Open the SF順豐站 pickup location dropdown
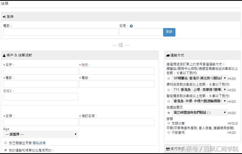This screenshot has width=242, height=154. [x=199, y=78]
